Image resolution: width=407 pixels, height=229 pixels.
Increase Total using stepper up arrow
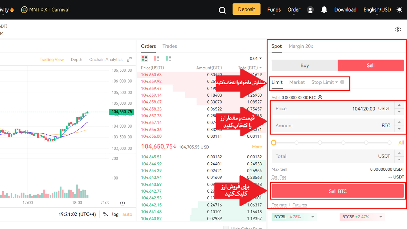pyautogui.click(x=399, y=153)
